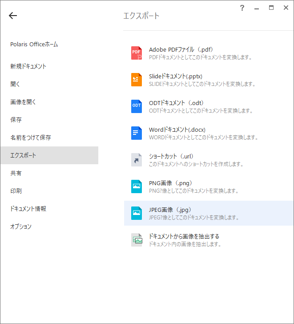The height and width of the screenshot is (324, 294).
Task: Maximize the window
Action: click(271, 8)
